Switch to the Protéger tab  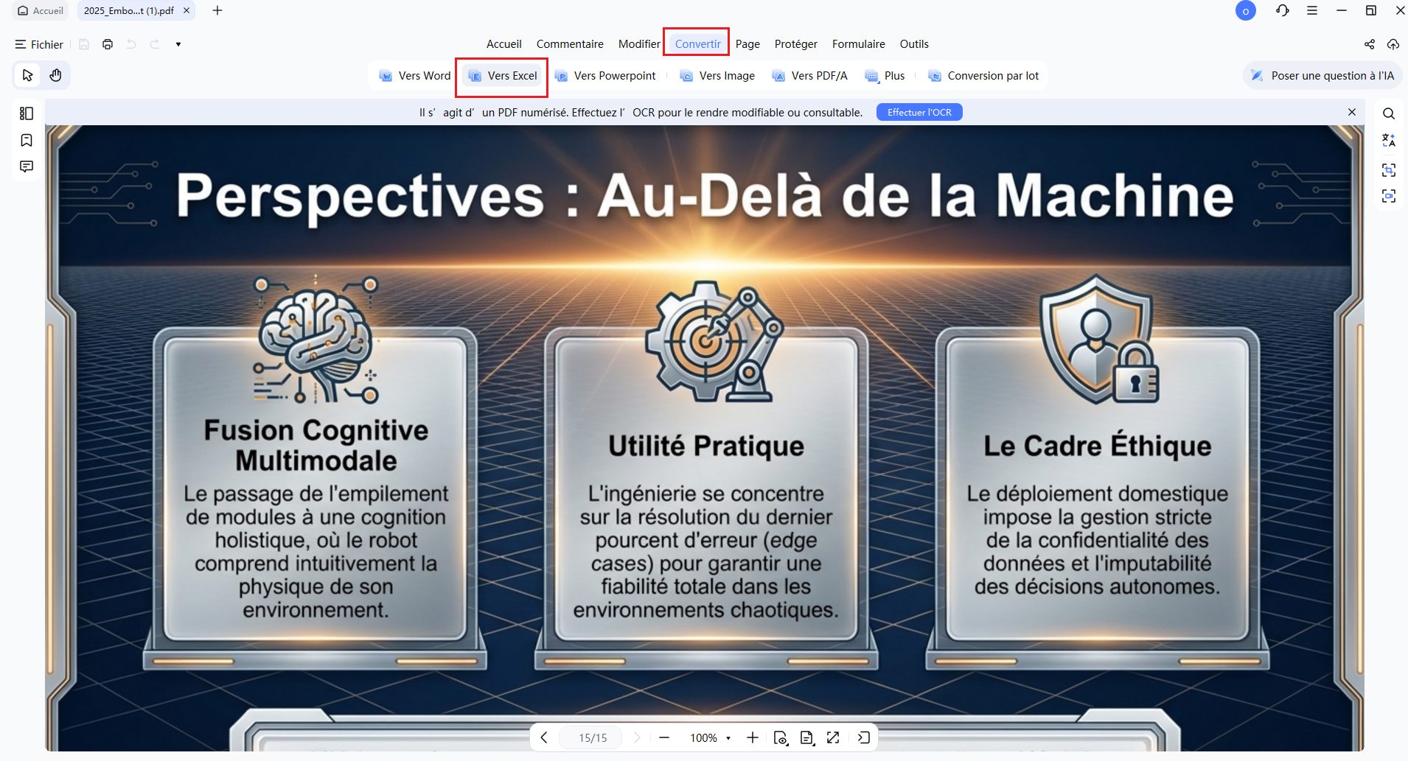(796, 44)
